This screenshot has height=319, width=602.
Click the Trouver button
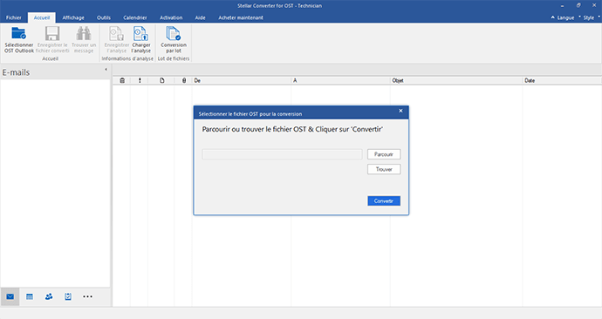[x=384, y=169]
